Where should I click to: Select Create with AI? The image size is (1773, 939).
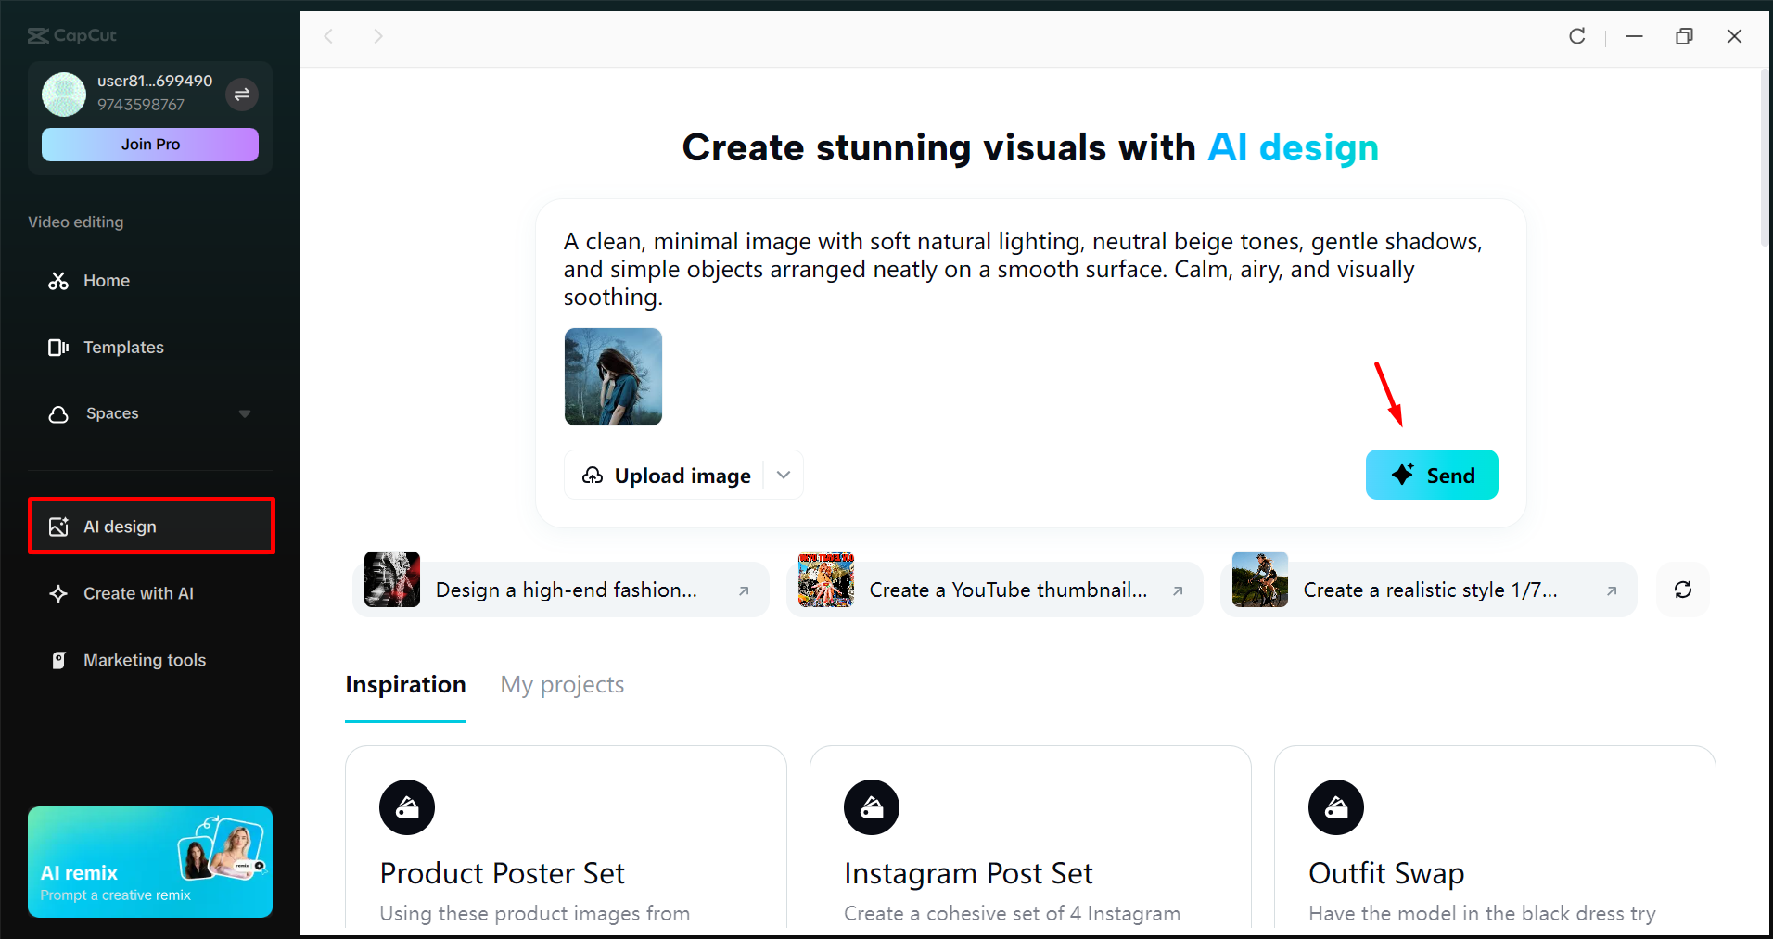(139, 593)
